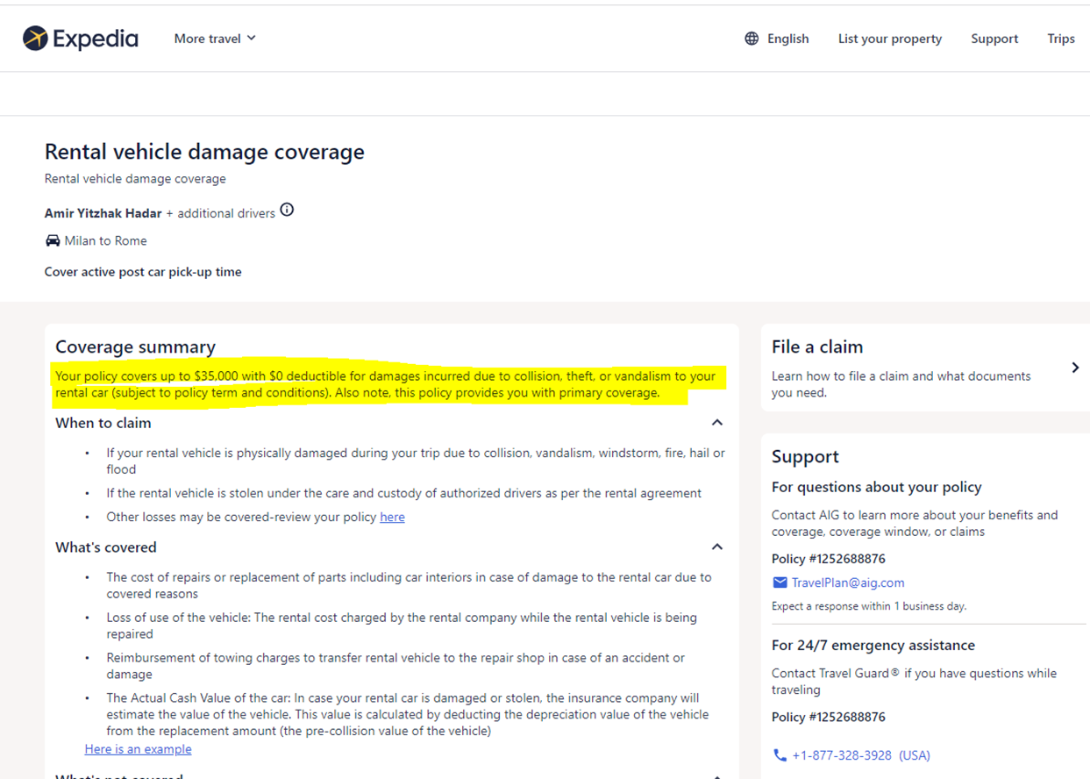Email TravelPlan@aig.com via its link
1090x779 pixels.
click(847, 582)
